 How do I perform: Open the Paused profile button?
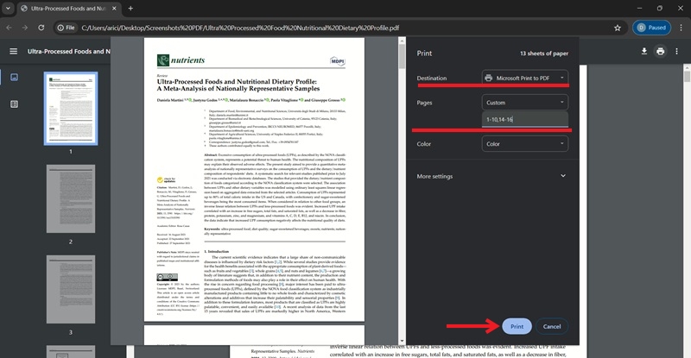(652, 28)
